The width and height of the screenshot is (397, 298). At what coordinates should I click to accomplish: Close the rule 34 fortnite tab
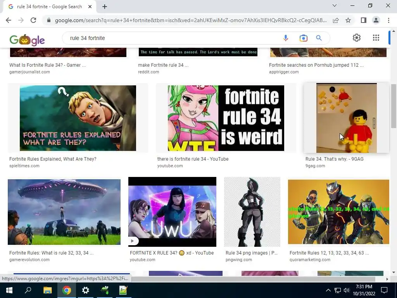point(90,7)
